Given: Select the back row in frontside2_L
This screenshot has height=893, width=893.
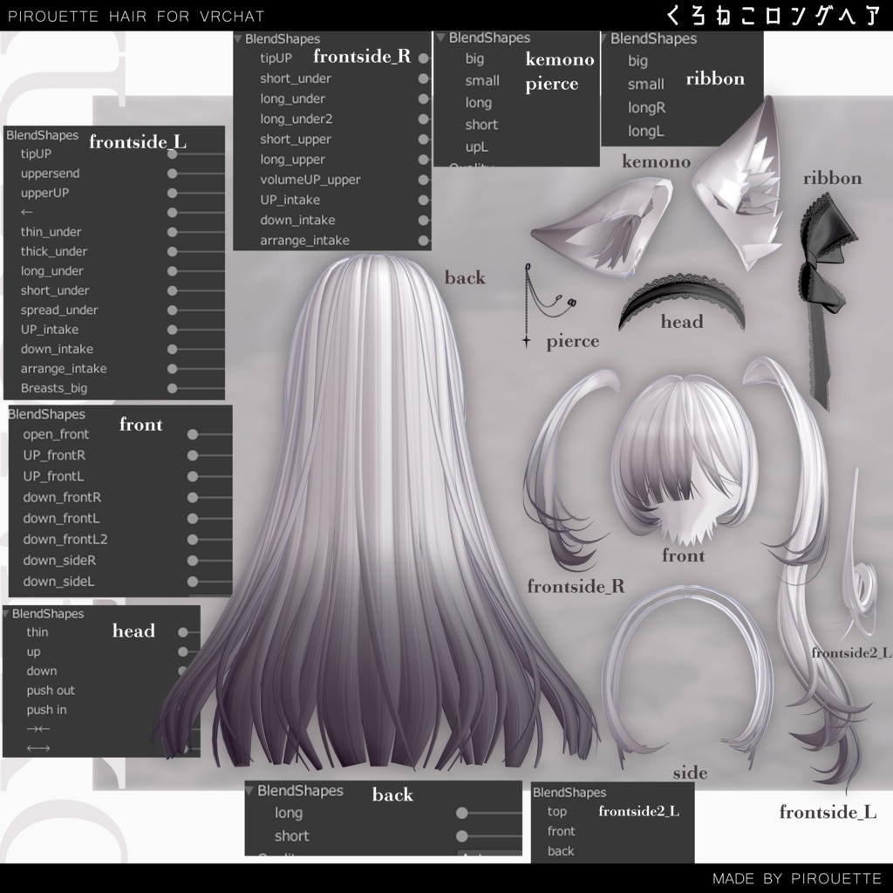Looking at the screenshot, I should 561,851.
